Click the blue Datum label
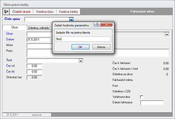 (x=10, y=39)
